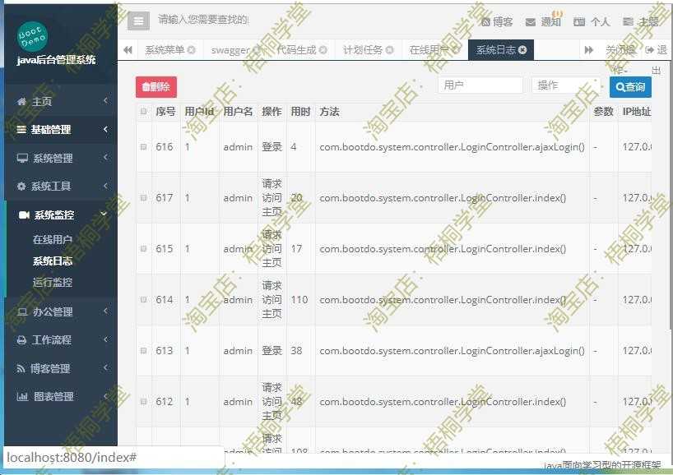Click the 用时 value 110 in row 614
The image size is (673, 475).
[299, 300]
